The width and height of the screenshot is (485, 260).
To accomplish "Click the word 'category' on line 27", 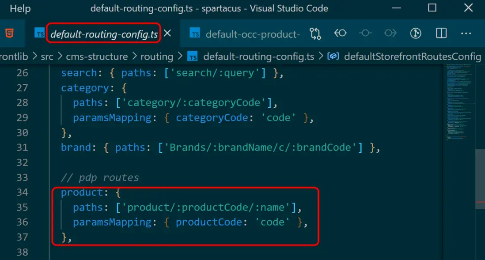I will (x=85, y=88).
